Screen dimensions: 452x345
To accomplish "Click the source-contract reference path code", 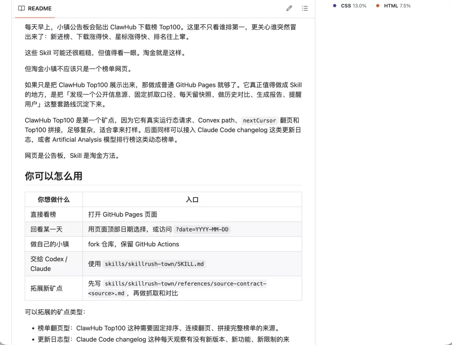I will [x=177, y=288].
